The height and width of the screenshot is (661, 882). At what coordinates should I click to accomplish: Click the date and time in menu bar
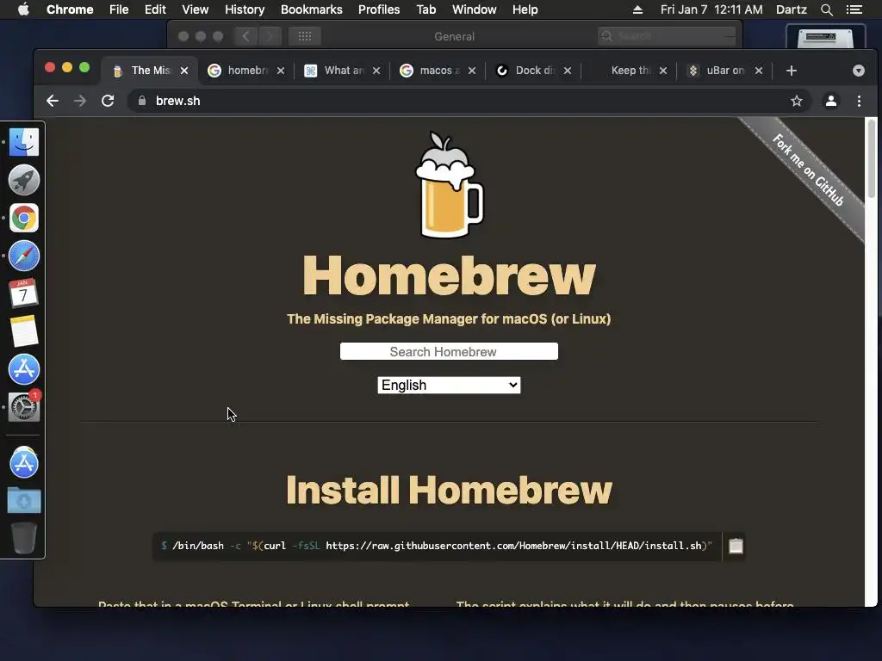[711, 9]
